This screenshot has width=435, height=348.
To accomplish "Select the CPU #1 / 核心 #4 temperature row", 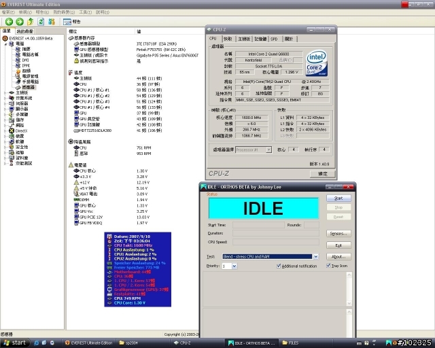I will pyautogui.click(x=118, y=107).
